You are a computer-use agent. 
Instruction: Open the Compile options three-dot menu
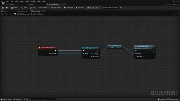coord(19,8)
